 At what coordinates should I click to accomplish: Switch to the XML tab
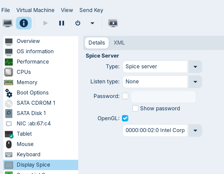pyautogui.click(x=119, y=43)
